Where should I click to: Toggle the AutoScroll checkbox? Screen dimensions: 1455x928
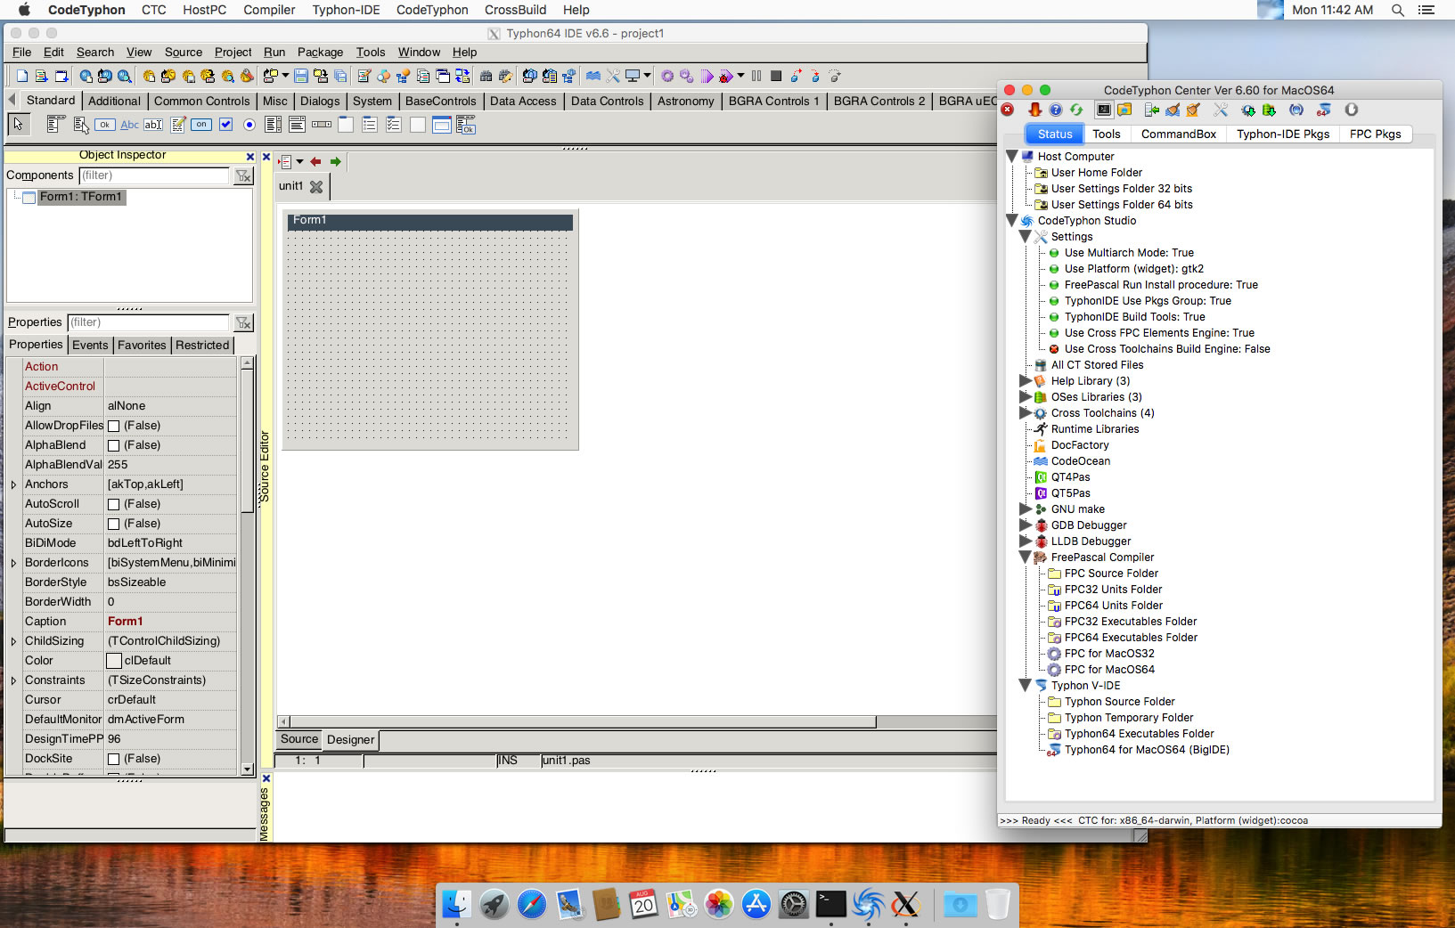pos(113,505)
